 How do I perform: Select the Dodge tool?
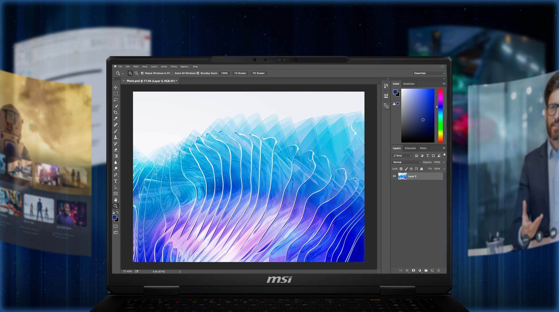(116, 169)
